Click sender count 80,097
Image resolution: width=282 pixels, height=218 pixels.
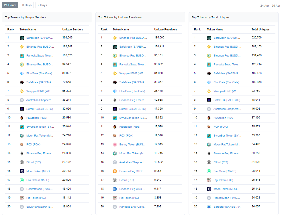coord(67,73)
